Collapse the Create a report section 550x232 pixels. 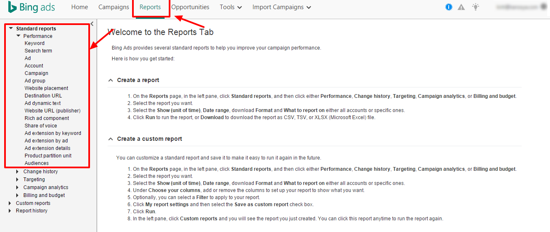[x=110, y=80]
